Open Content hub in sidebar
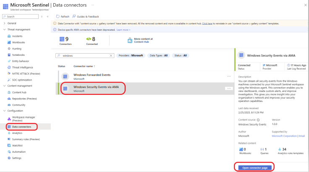Image resolution: width=309 pixels, height=172 pixels. coord(19,92)
